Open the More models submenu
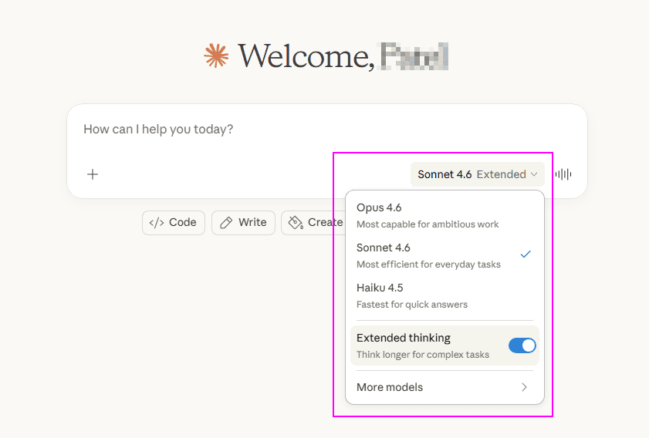The height and width of the screenshot is (438, 649). click(390, 387)
